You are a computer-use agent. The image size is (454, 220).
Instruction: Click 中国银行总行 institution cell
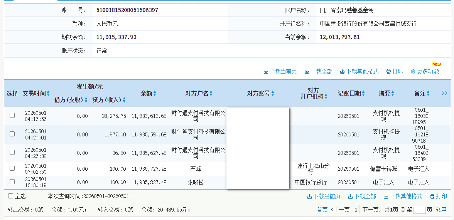pyautogui.click(x=311, y=182)
